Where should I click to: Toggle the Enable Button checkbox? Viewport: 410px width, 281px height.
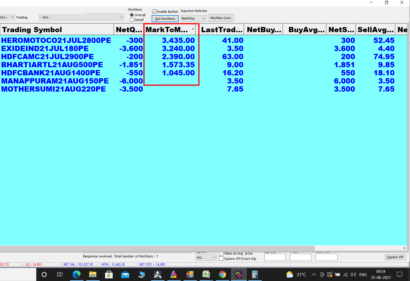154,12
